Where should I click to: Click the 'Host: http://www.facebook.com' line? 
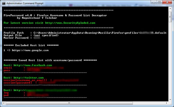(x=28, y=65)
